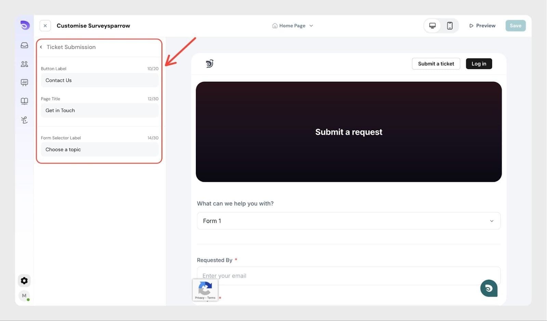
Task: Switch to desktop preview mode
Action: point(432,26)
